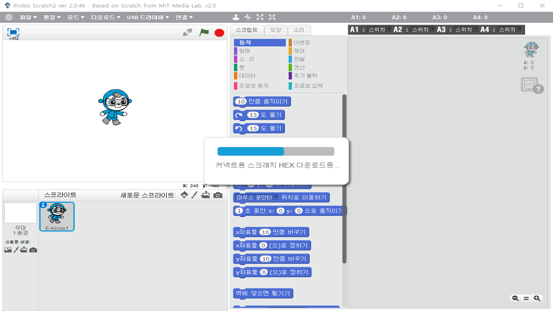Open the 편집 menu
Viewport: 553px width, 311px height.
[x=52, y=17]
